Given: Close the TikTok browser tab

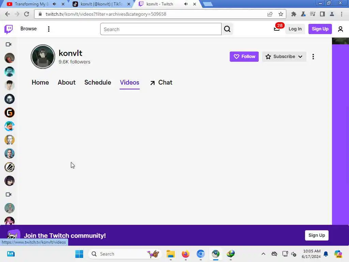Looking at the screenshot, I should tap(128, 4).
